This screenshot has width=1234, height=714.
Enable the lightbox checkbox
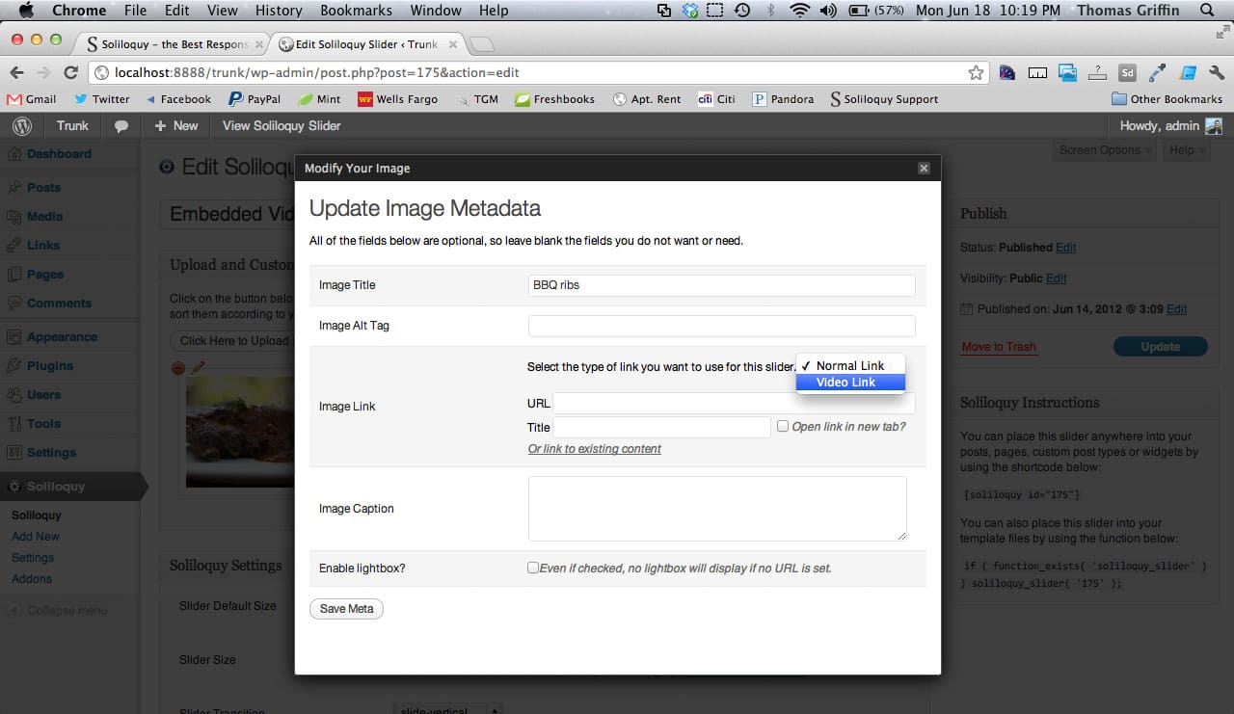pos(532,568)
